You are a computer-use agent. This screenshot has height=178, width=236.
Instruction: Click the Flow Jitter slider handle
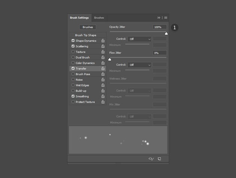tap(110, 59)
